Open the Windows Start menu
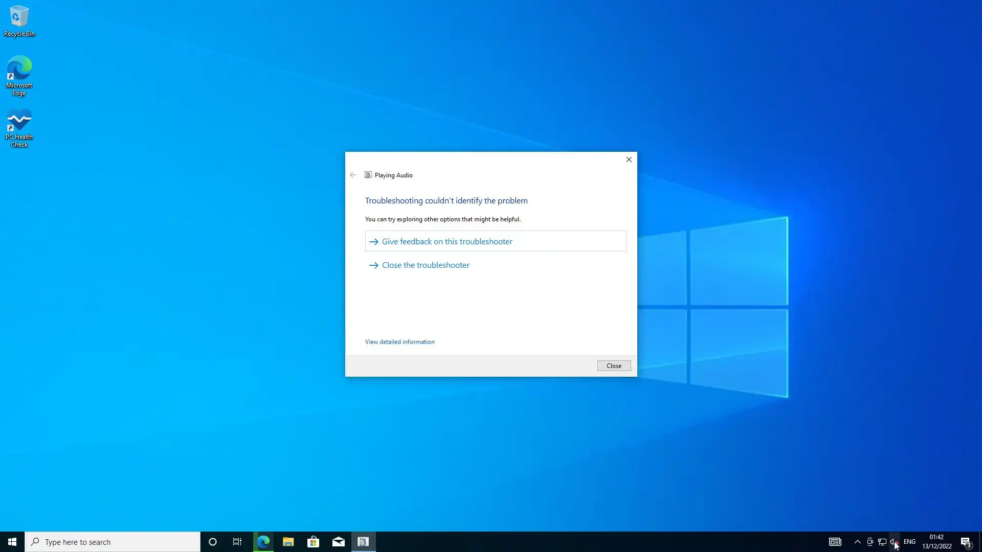Viewport: 982px width, 552px height. pyautogui.click(x=12, y=542)
